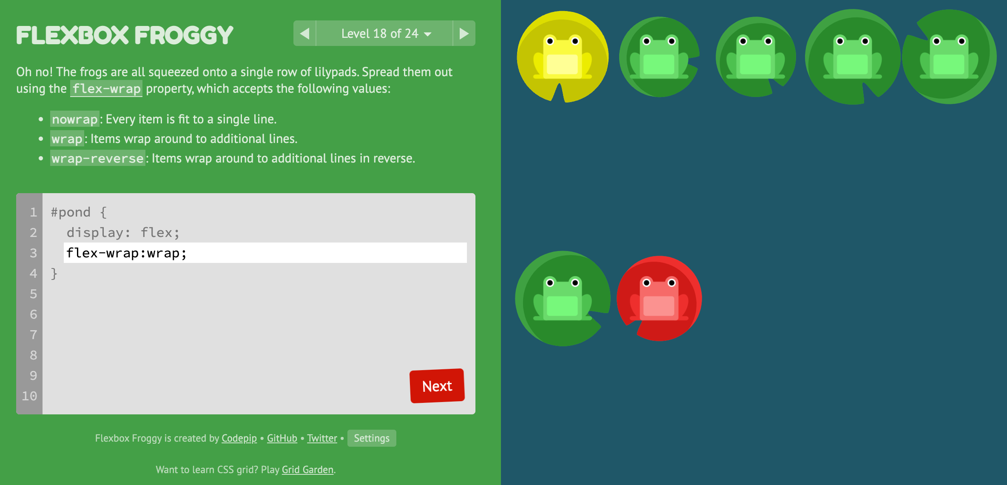Click the third frog in top row
This screenshot has height=485, width=1007.
tap(755, 57)
